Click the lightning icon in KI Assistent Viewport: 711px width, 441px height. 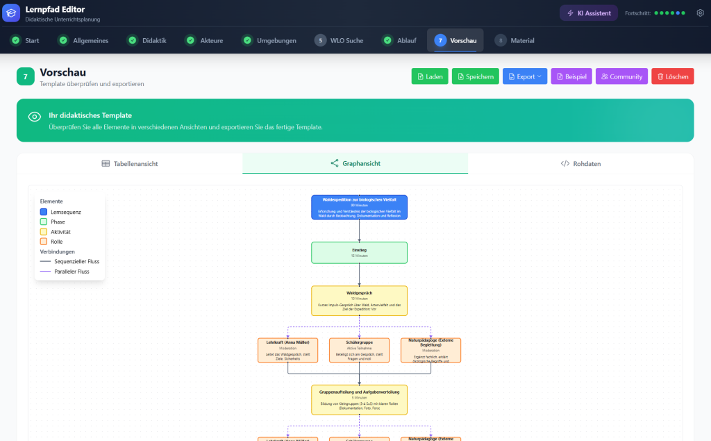click(571, 13)
